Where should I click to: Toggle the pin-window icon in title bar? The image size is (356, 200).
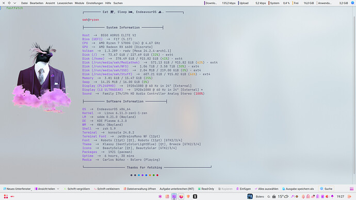click(x=9, y=3)
